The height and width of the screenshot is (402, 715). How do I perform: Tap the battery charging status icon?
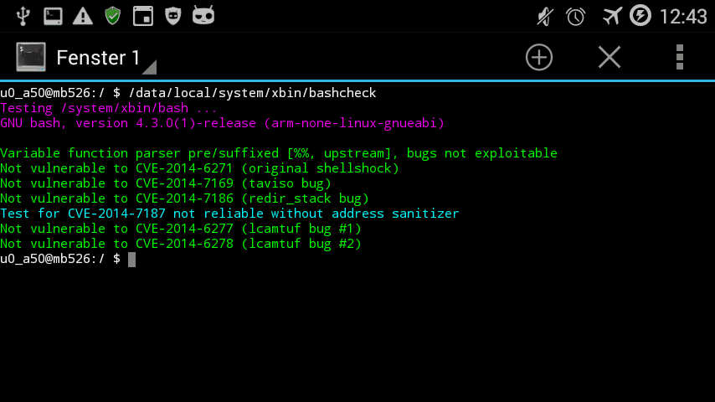tap(640, 16)
